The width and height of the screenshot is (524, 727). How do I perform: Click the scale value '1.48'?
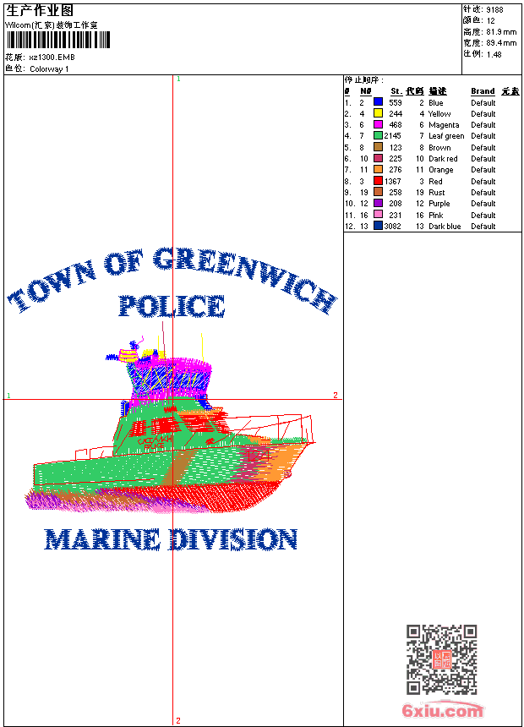tap(494, 54)
